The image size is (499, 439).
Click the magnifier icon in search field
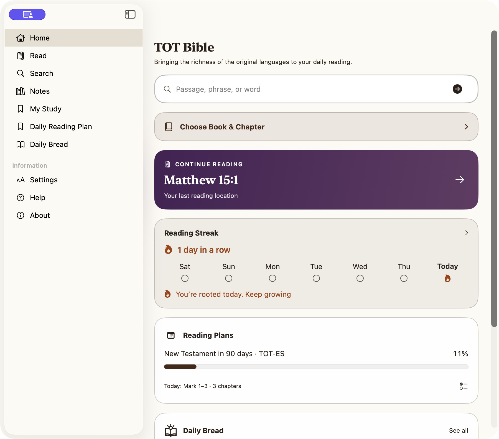point(167,89)
